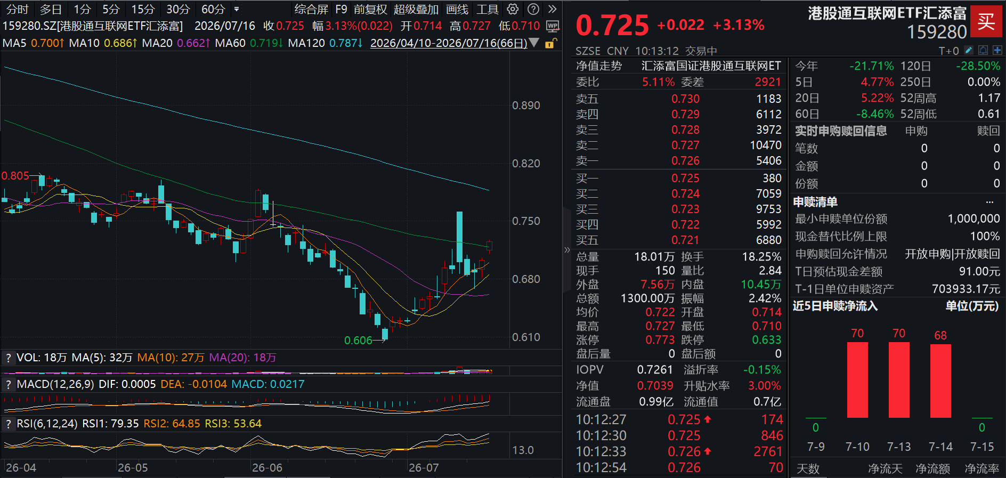The image size is (1006, 478).
Task: Open the date range dropdown triangle
Action: [534, 43]
